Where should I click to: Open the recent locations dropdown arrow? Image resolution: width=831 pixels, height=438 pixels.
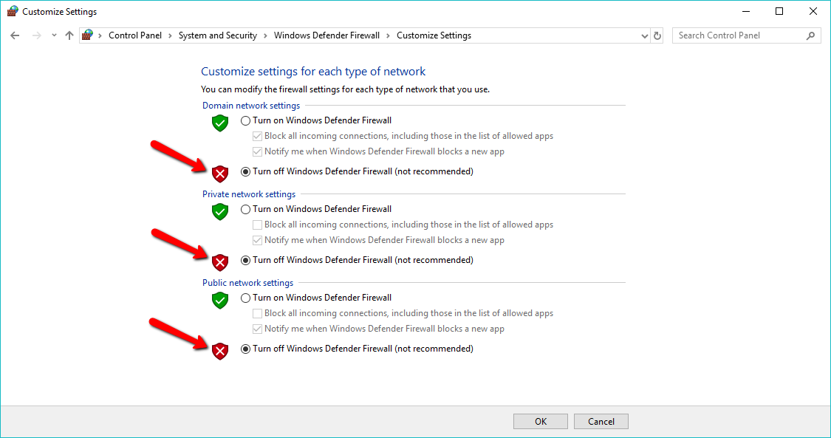(54, 35)
